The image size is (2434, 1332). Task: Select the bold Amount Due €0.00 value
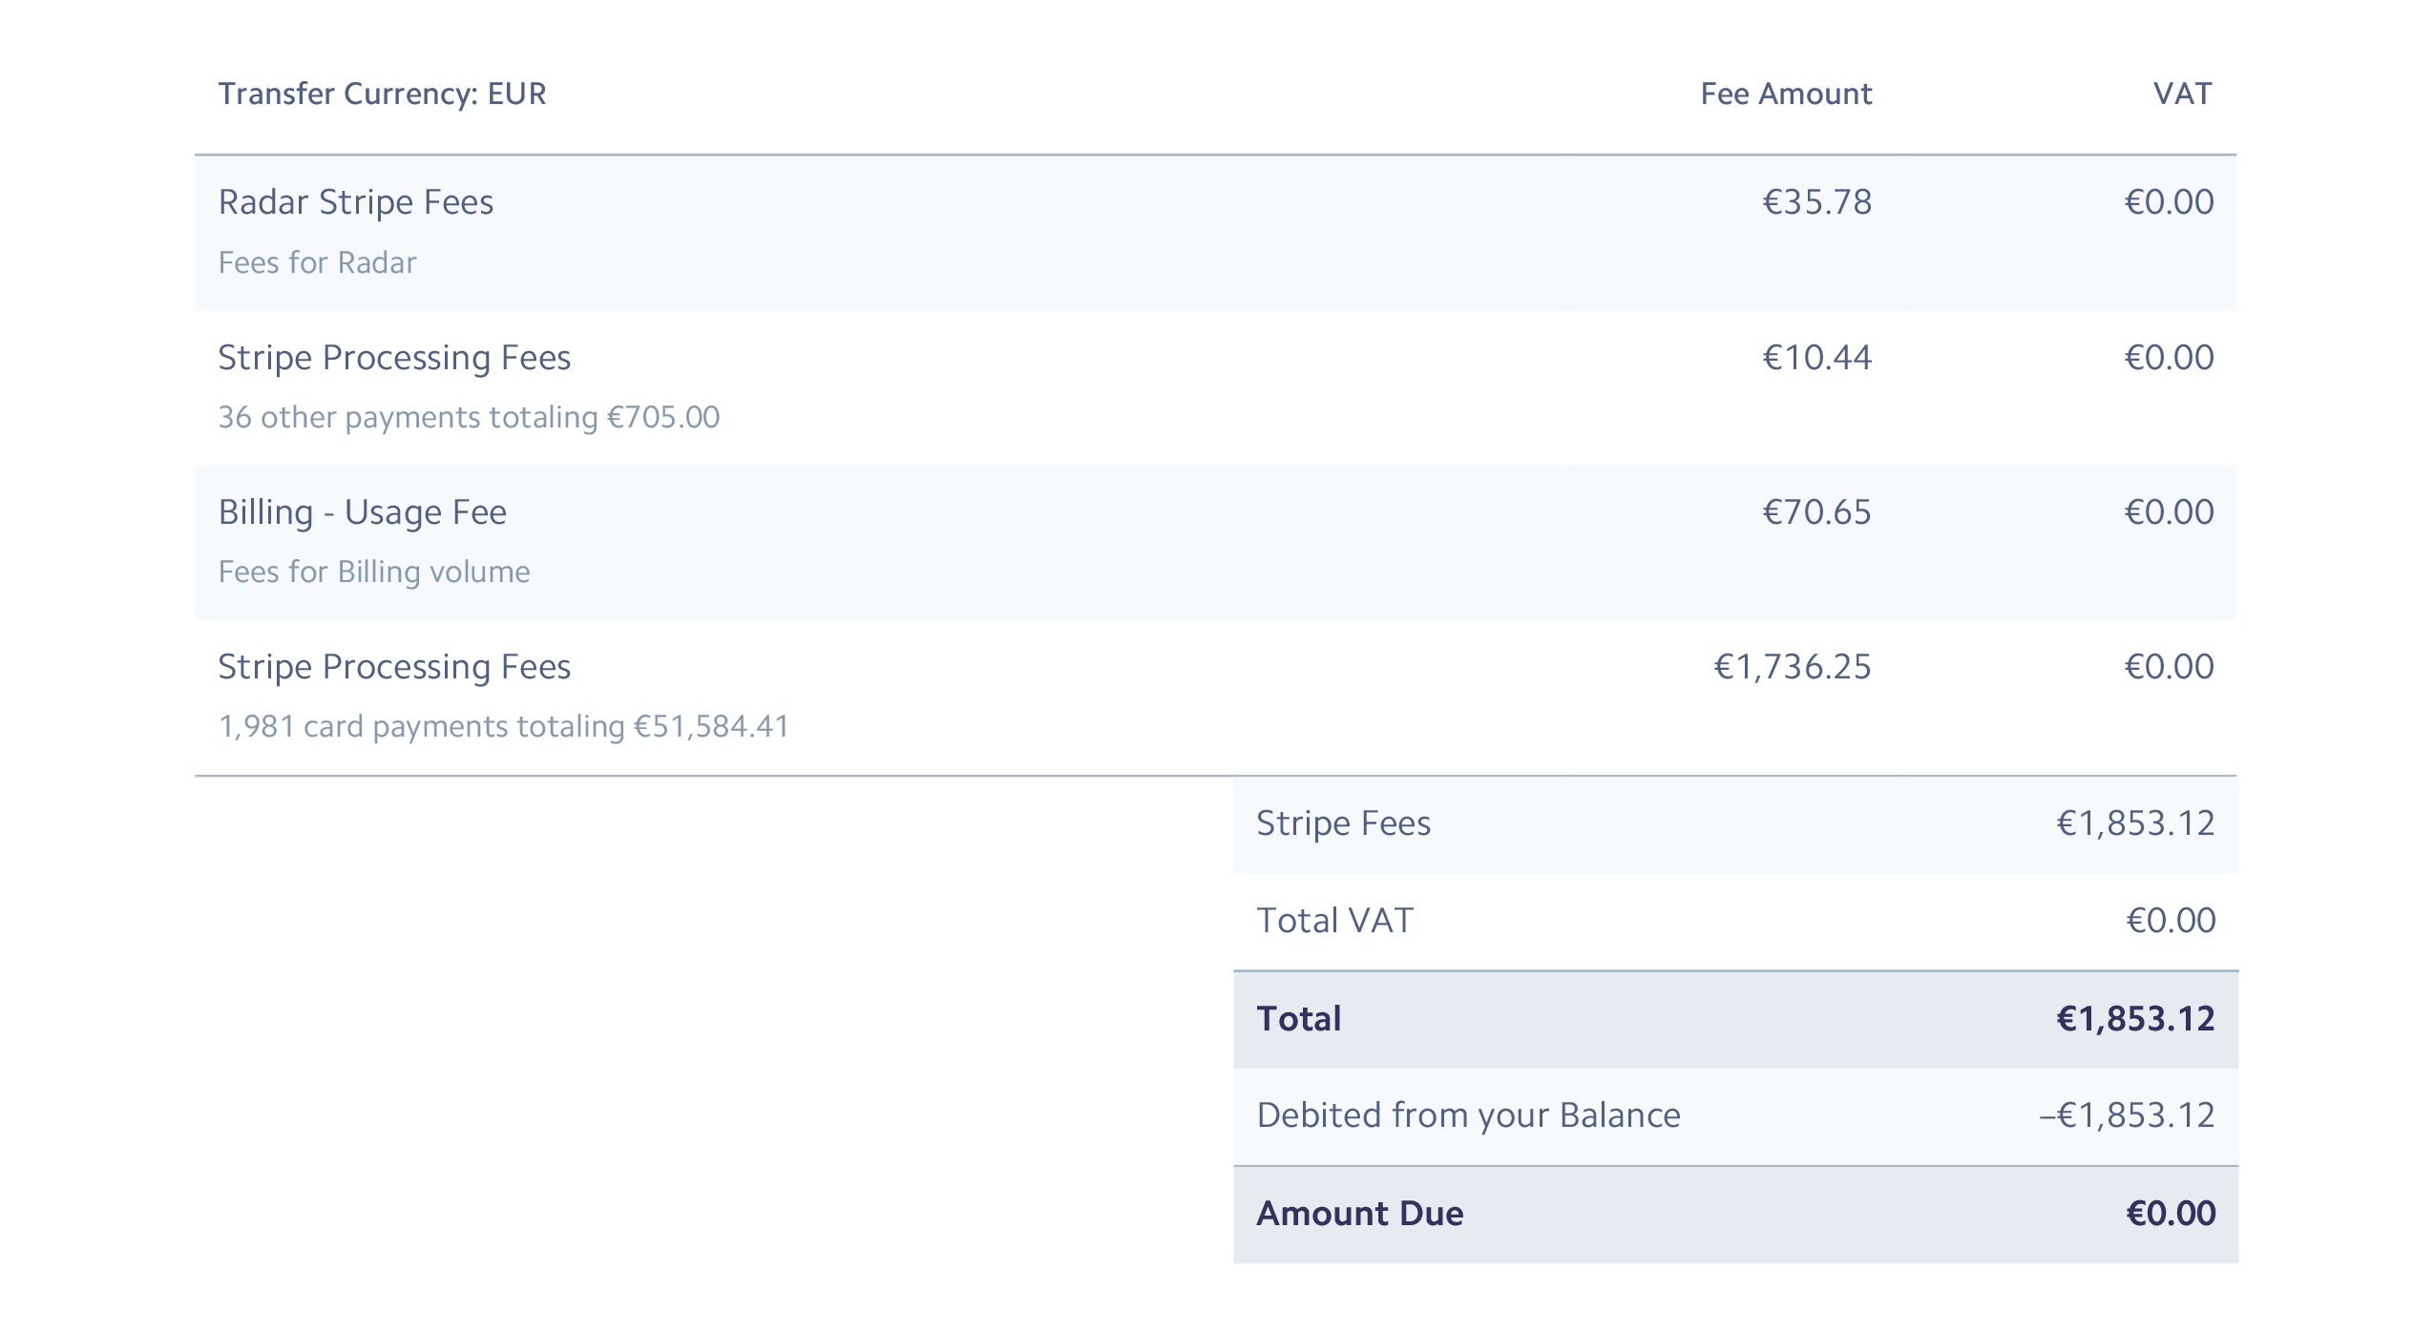point(2171,1214)
